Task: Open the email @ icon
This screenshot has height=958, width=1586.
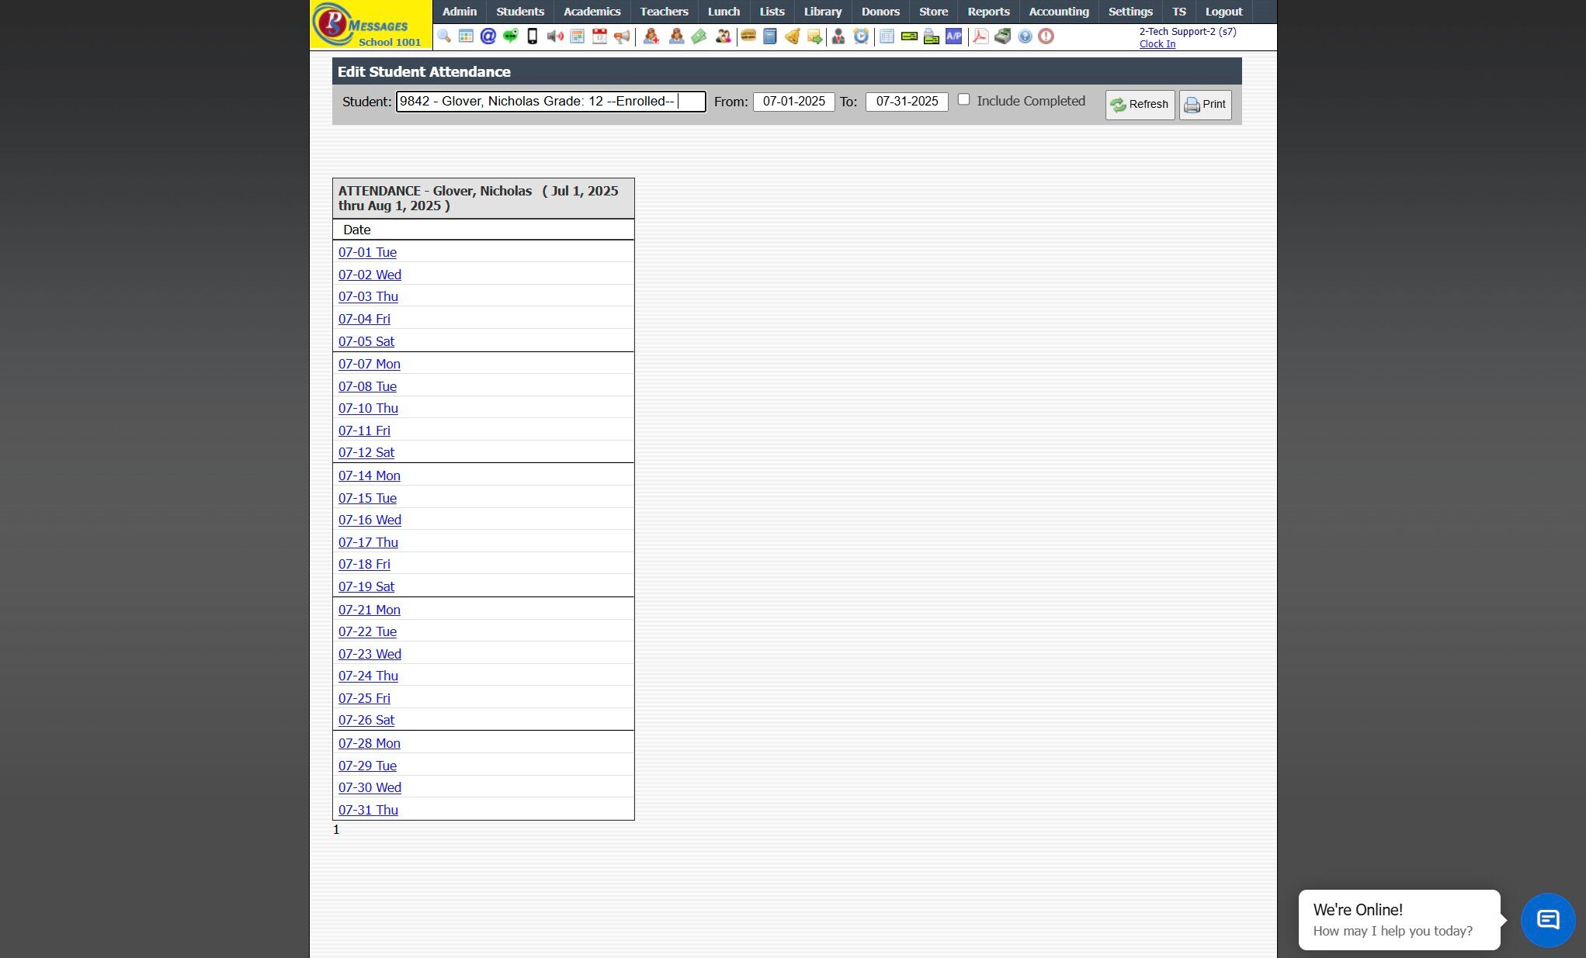Action: pyautogui.click(x=488, y=36)
